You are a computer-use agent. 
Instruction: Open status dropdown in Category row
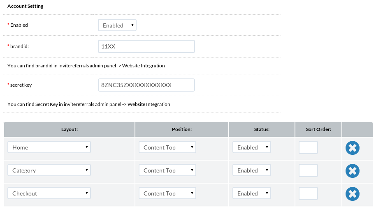(252, 170)
